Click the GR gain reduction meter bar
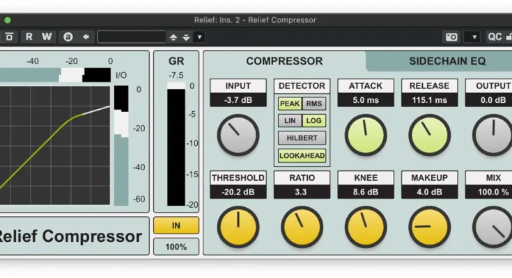Image resolution: width=512 pixels, height=278 pixels. click(176, 145)
